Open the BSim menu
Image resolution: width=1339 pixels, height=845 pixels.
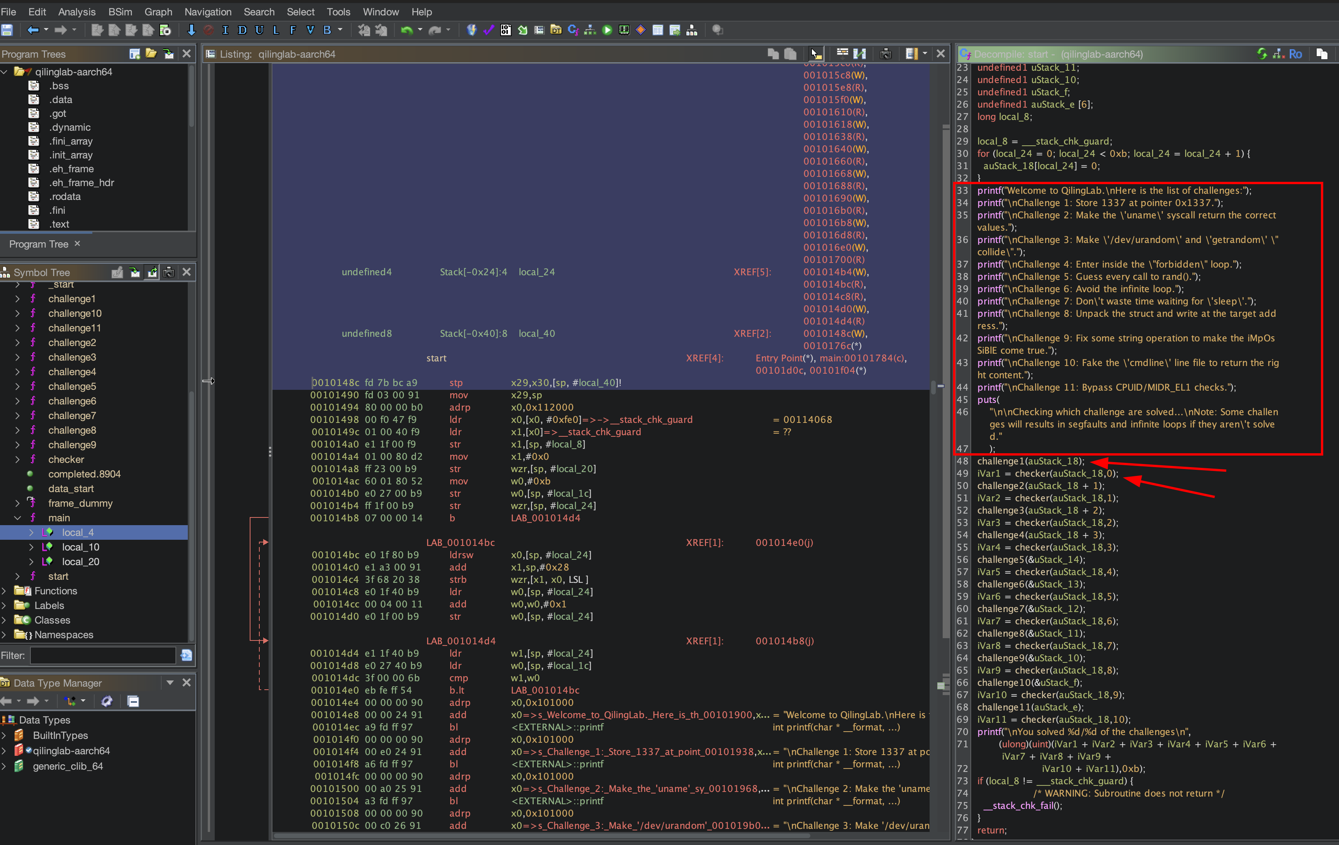pyautogui.click(x=120, y=12)
